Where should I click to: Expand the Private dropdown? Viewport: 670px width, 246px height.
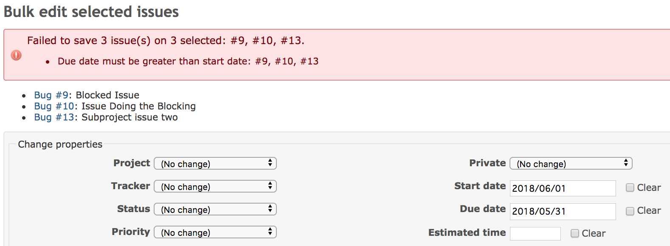tap(571, 164)
